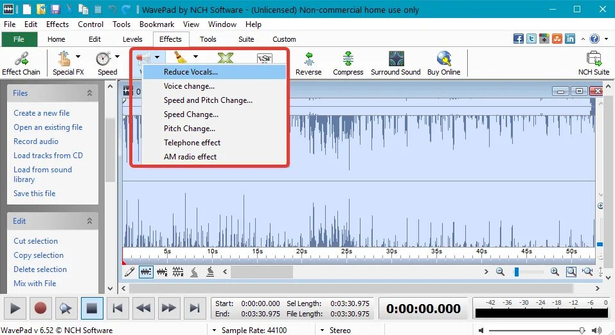Collapse the ribbon with the caret arrow
Viewport: 615px width, 335px height.
[x=583, y=39]
